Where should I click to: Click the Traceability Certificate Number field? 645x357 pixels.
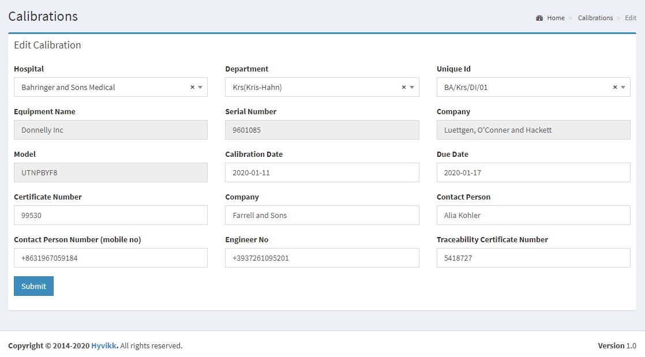coord(533,257)
